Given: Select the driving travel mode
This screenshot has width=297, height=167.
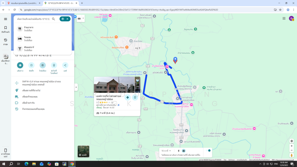Looking at the screenshot, I should 183,151.
